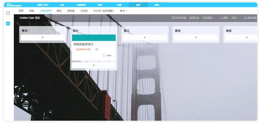Add a card to the 施工 column
This screenshot has height=125, width=262.
tap(145, 37)
